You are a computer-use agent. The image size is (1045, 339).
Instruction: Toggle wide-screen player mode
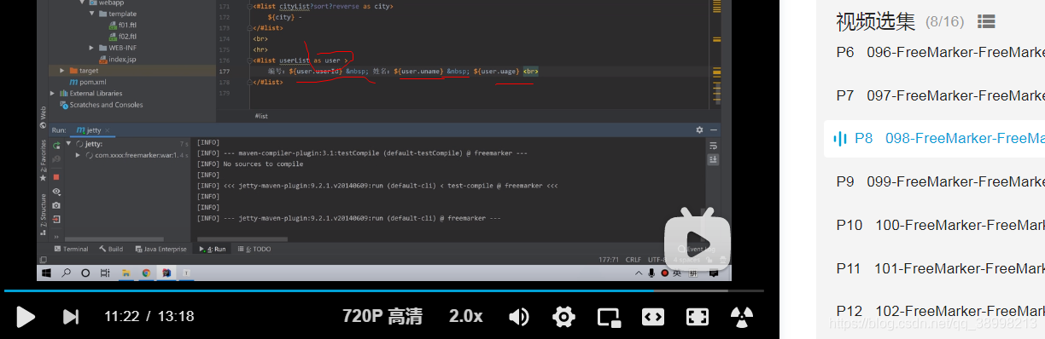pyautogui.click(x=653, y=317)
